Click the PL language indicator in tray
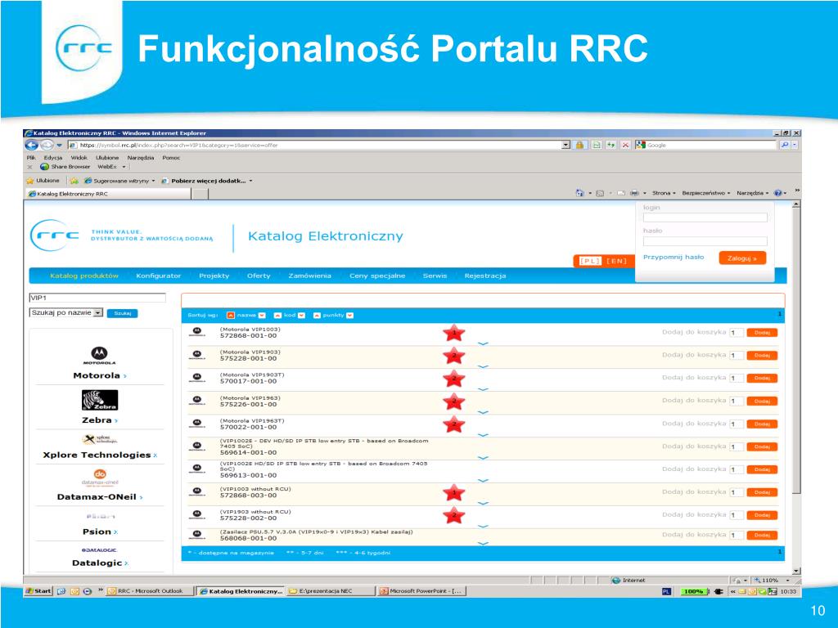 pos(666,591)
